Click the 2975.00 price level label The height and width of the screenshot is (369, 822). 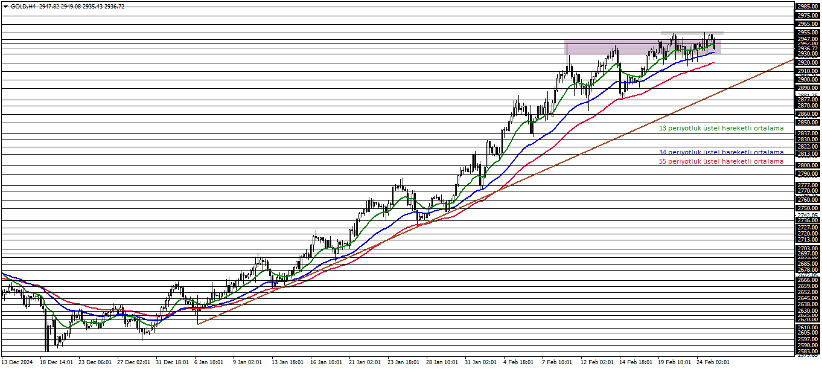coord(807,16)
